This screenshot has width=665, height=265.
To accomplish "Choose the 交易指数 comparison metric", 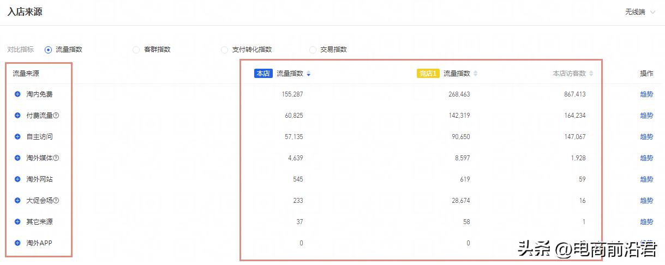I will pos(313,50).
